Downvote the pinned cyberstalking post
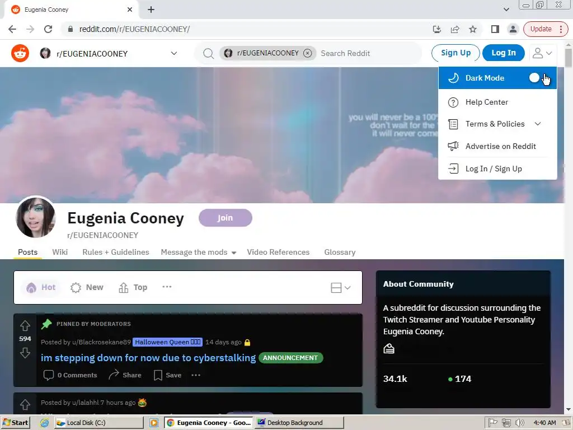The width and height of the screenshot is (573, 430). pyautogui.click(x=25, y=353)
